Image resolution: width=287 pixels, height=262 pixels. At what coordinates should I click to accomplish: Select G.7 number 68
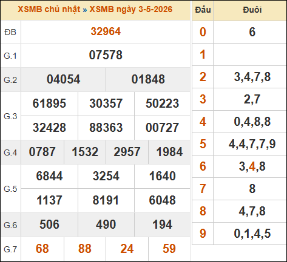click(x=42, y=249)
